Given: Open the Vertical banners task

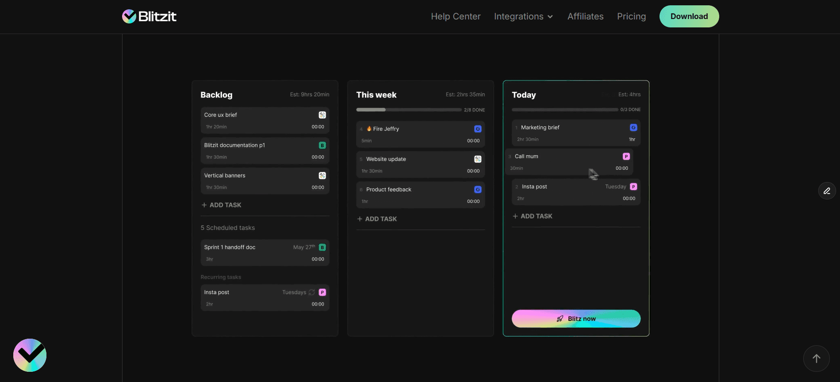Looking at the screenshot, I should (x=265, y=181).
